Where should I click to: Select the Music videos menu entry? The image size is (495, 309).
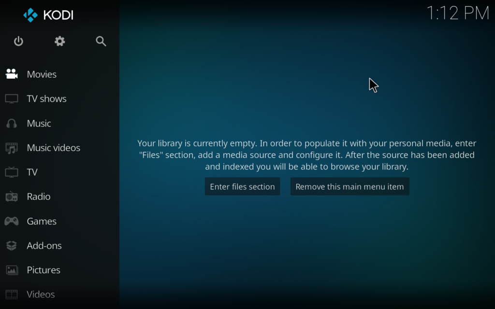point(53,148)
